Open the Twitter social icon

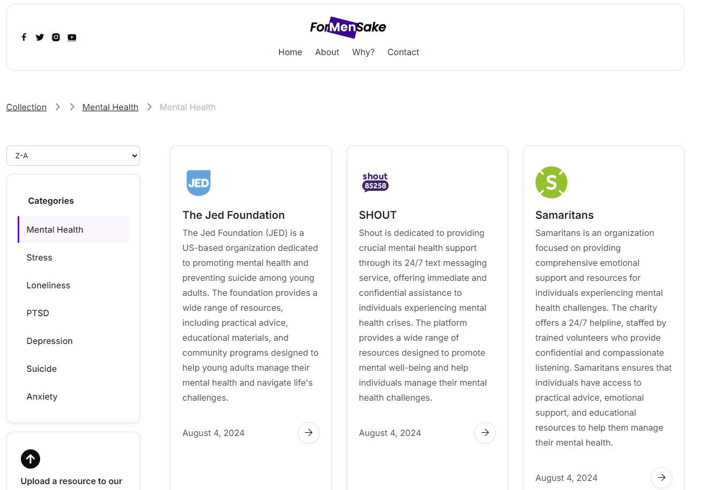(x=40, y=37)
